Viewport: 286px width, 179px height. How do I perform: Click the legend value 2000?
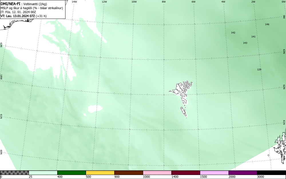click(x=232, y=177)
